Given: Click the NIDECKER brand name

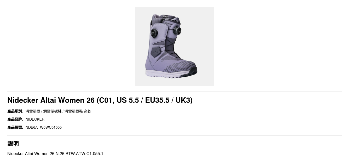Looking at the screenshot, I should (x=35, y=119).
